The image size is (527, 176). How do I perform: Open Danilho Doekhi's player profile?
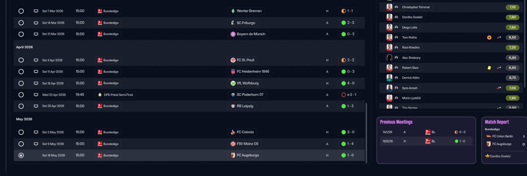click(x=412, y=17)
